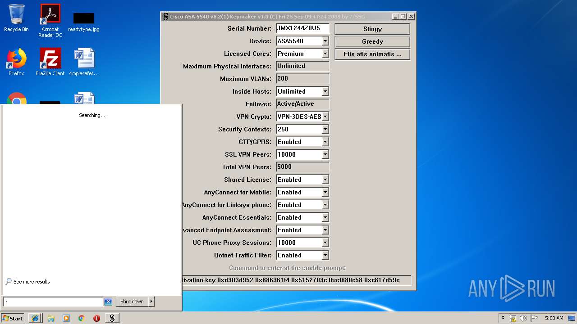Open the Action Center flag icon
The width and height of the screenshot is (577, 324).
coord(534,318)
